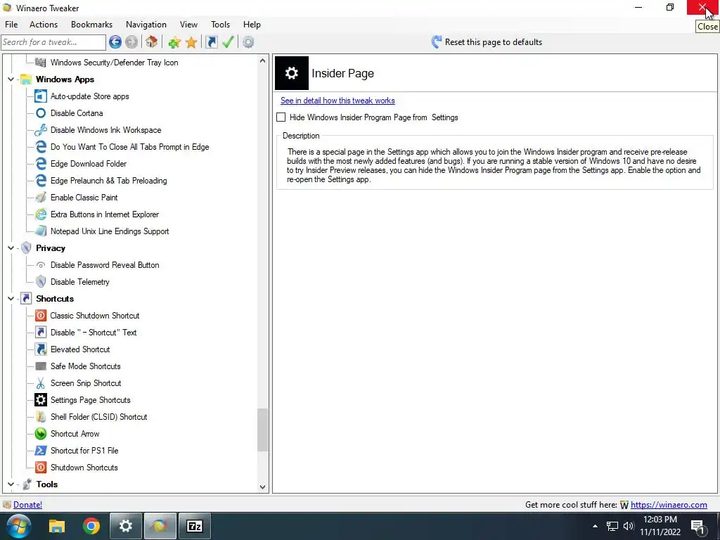The image size is (720, 540).
Task: Open the https://winaero.com link
Action: click(669, 505)
